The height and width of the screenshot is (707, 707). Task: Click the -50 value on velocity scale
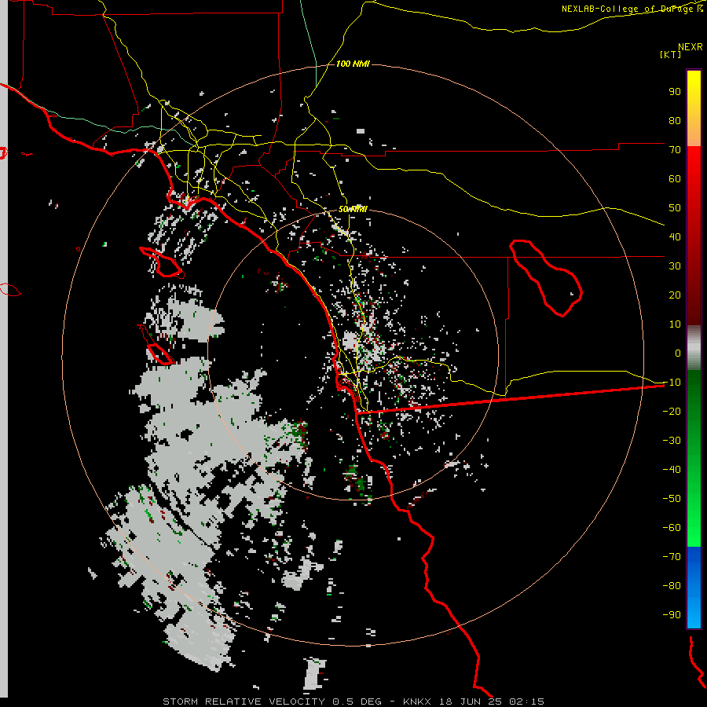672,499
